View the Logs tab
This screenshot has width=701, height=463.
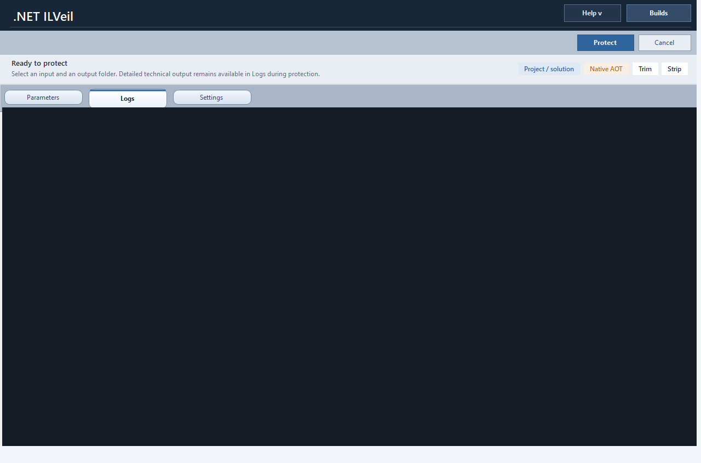click(x=128, y=98)
